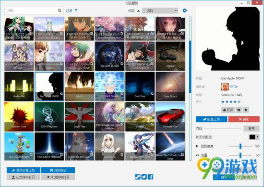Select the Beach wallpaper thumbnail
The image size is (264, 187).
(80, 87)
